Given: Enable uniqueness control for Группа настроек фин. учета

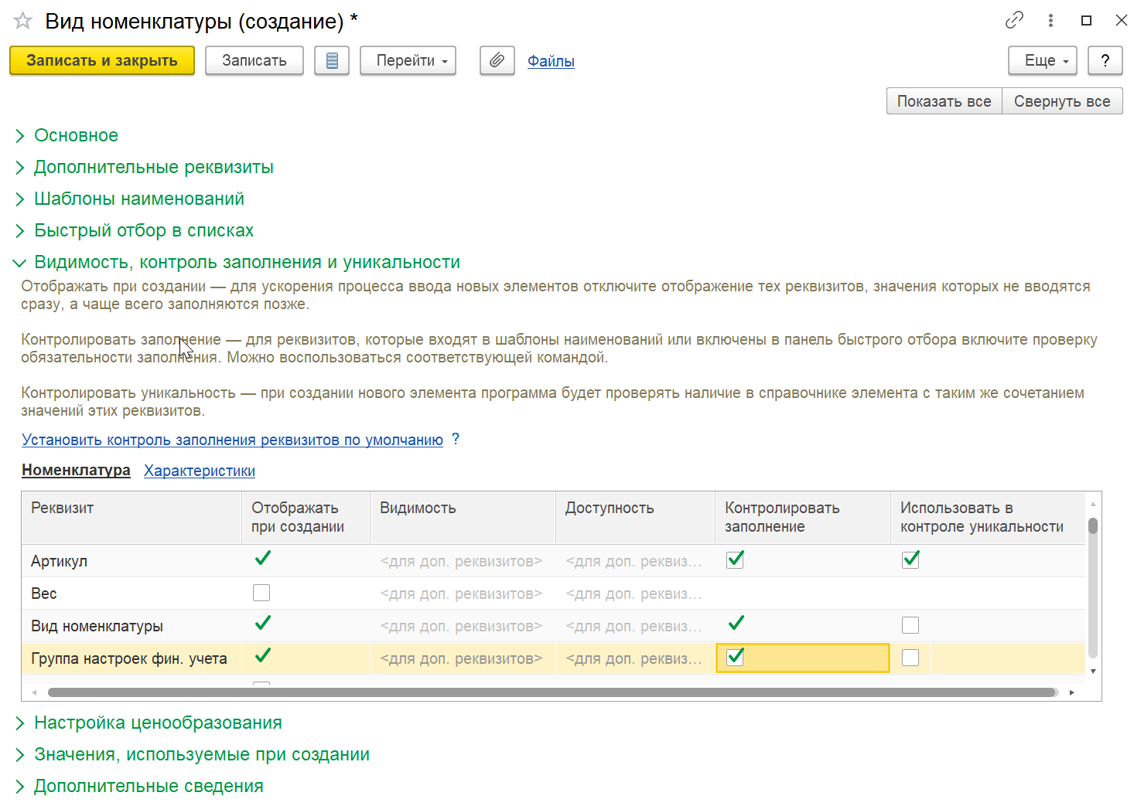Looking at the screenshot, I should coord(910,658).
